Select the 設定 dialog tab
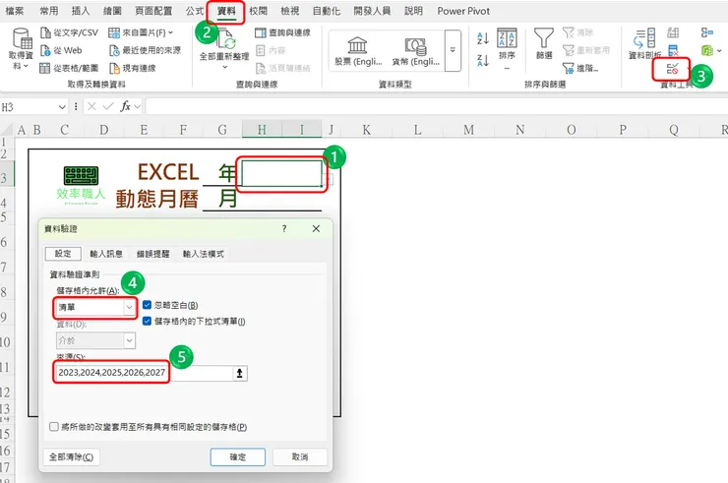 [x=63, y=254]
